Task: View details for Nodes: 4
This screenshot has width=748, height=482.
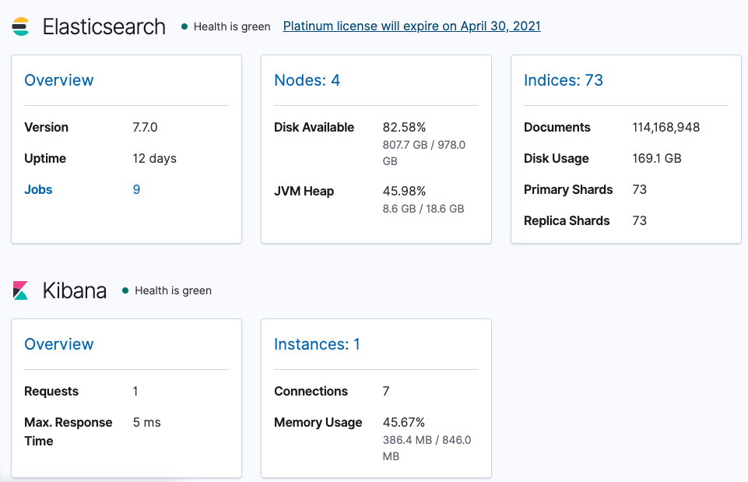Action: pos(307,79)
